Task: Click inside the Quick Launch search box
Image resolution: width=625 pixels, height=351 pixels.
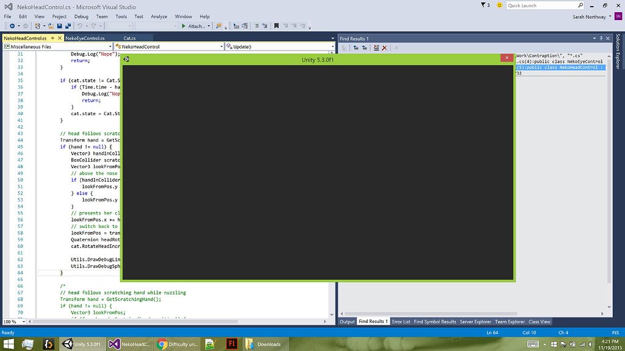Action: (x=540, y=5)
